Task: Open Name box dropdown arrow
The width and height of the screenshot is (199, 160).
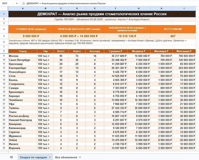Action: coord(17,4)
